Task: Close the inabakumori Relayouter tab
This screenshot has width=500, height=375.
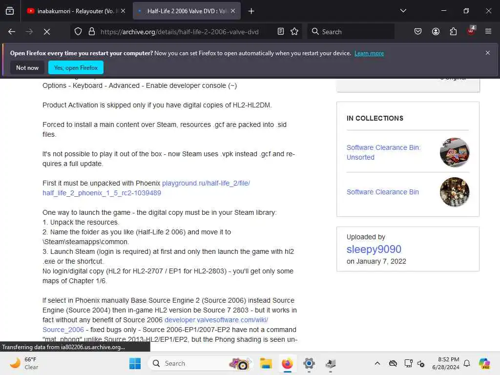Action: 123,11
